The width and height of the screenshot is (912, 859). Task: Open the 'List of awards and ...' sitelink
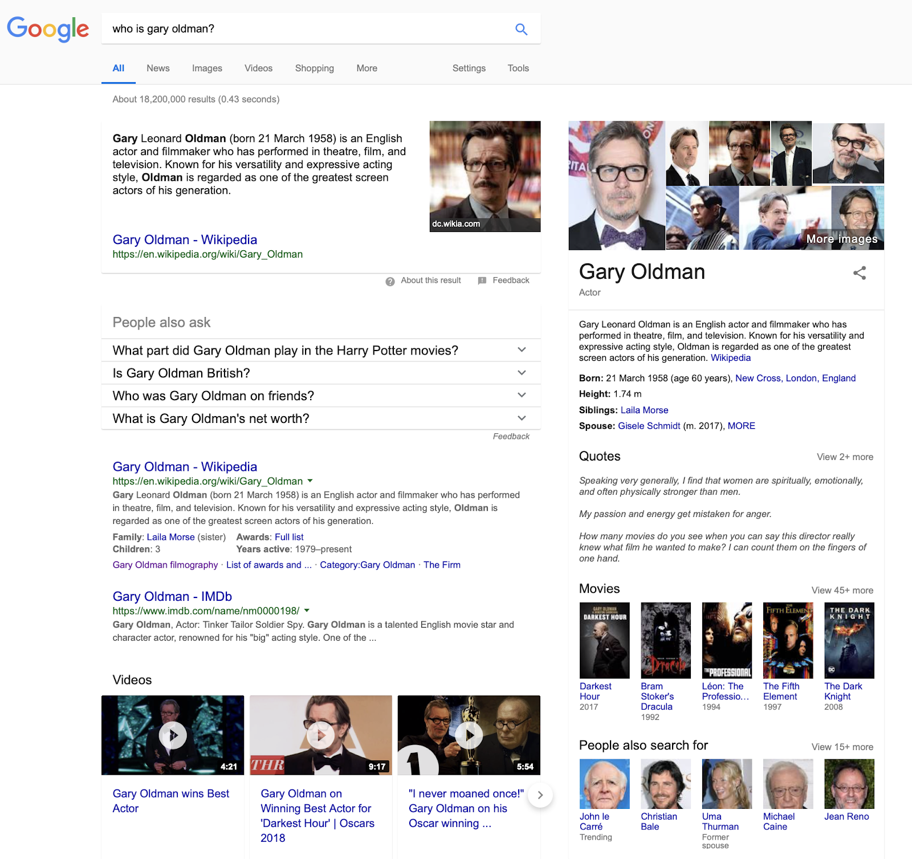pos(269,565)
